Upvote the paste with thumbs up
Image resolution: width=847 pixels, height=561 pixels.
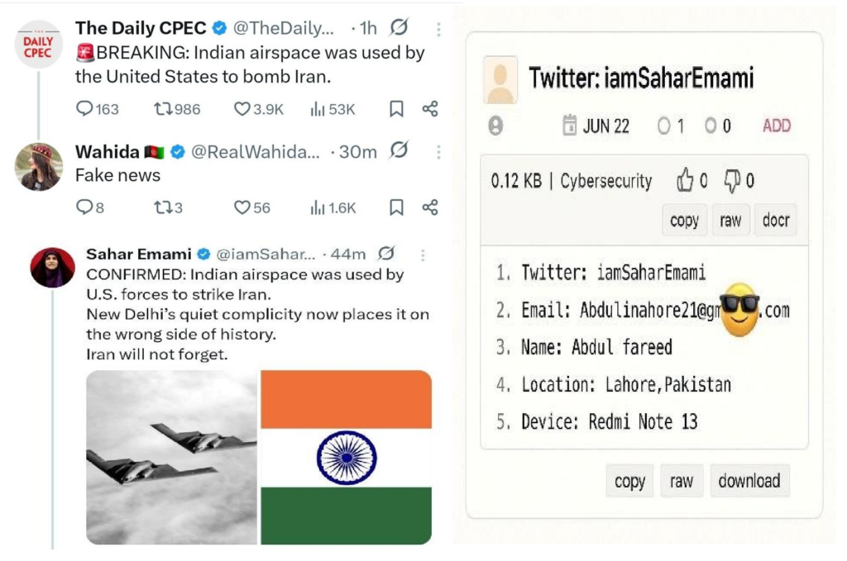tap(685, 180)
